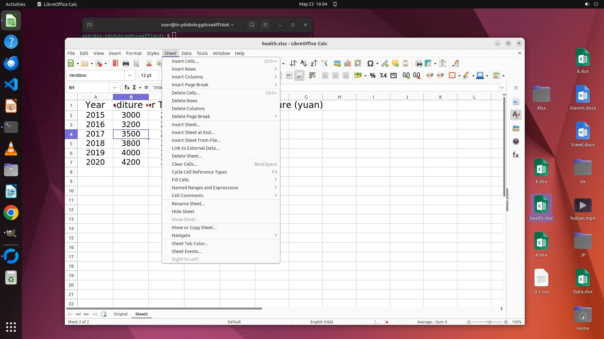
Task: Click Print icon in toolbar
Action: 126,63
